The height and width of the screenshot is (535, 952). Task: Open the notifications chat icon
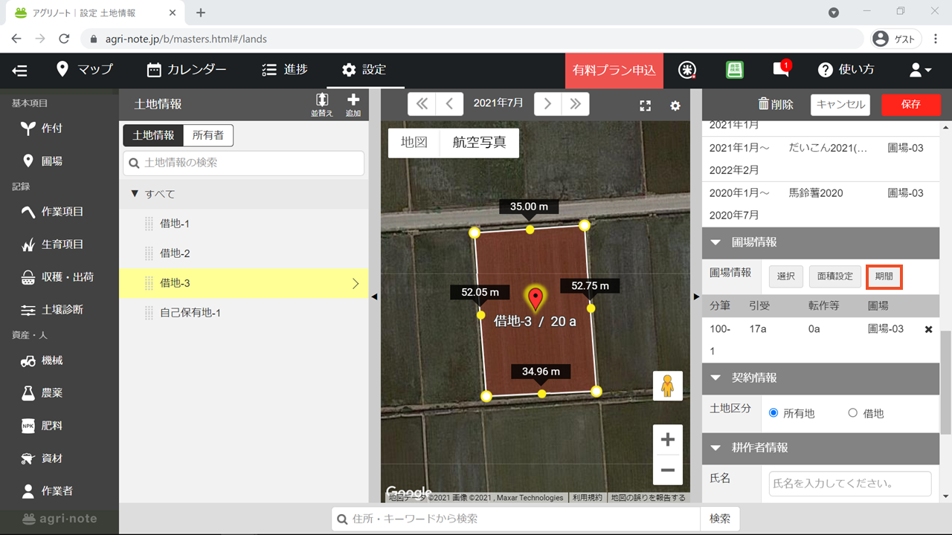(780, 69)
